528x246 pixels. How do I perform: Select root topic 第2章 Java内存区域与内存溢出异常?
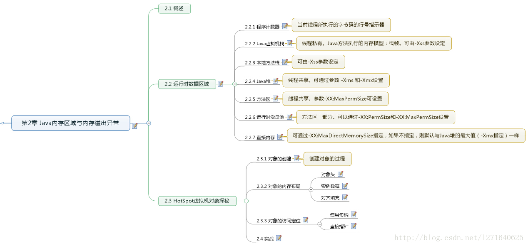click(71, 123)
